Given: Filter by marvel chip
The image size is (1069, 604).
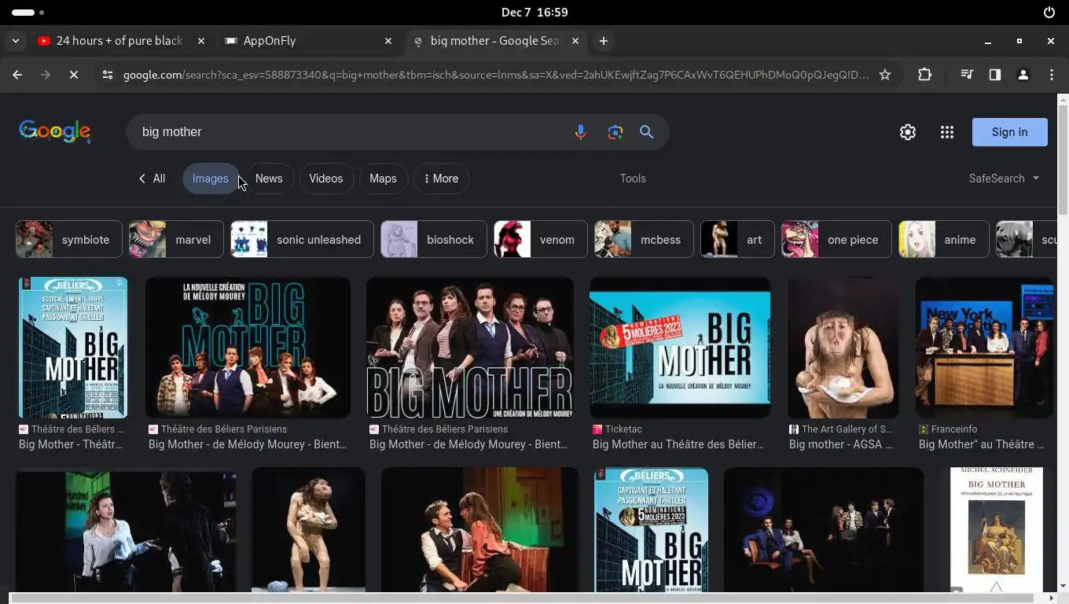Looking at the screenshot, I should pos(176,240).
